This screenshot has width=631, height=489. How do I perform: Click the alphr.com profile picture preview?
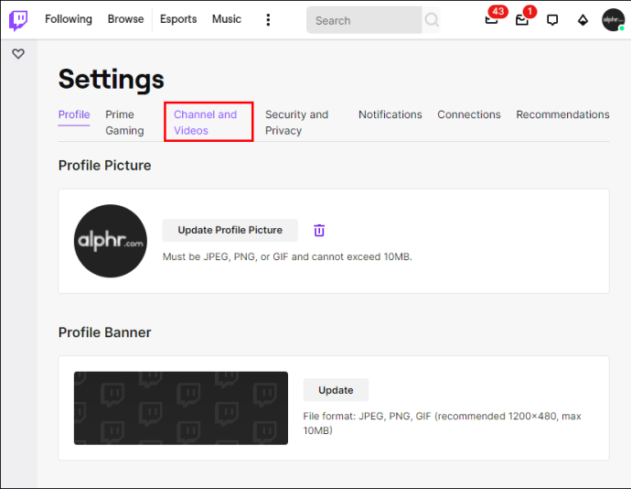[111, 241]
